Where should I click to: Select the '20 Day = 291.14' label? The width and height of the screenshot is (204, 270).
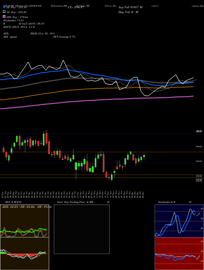click(16, 7)
